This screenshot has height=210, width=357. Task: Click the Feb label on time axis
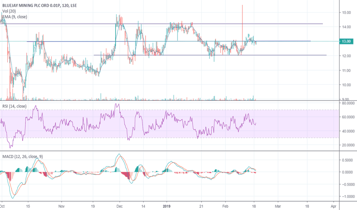225,206
